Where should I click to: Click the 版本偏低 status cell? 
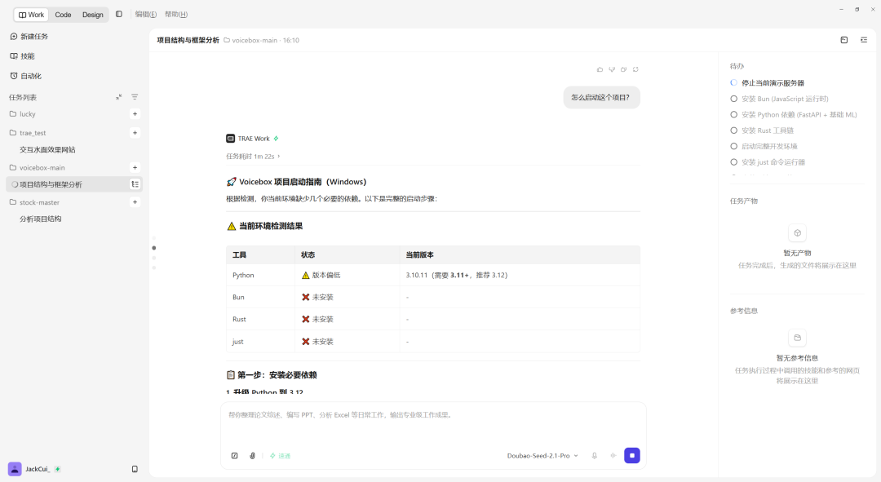pyautogui.click(x=347, y=276)
